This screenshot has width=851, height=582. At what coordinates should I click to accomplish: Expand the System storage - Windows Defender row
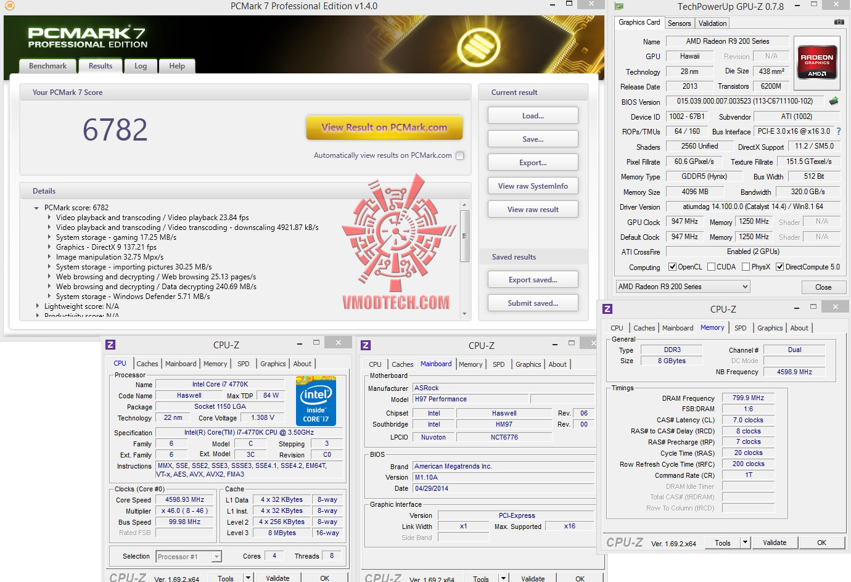click(x=49, y=297)
